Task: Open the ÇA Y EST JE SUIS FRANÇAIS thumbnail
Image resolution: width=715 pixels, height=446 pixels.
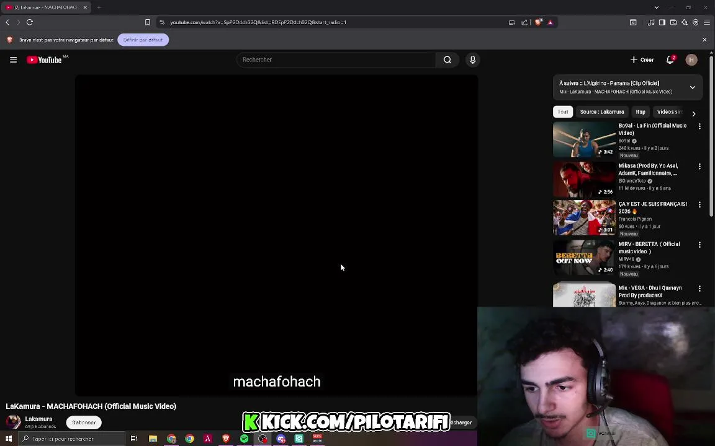Action: (x=584, y=217)
